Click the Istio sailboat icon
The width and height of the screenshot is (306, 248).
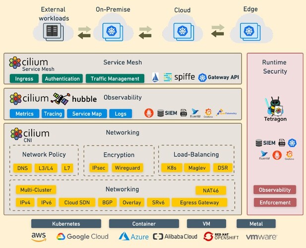[155, 77]
